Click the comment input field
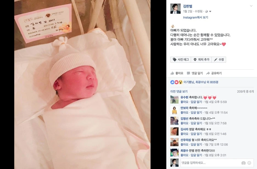Screen dimensions: 257x169 click(x=210, y=163)
